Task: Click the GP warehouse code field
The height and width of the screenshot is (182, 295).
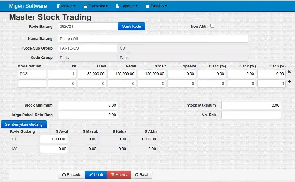Action: tap(24, 139)
